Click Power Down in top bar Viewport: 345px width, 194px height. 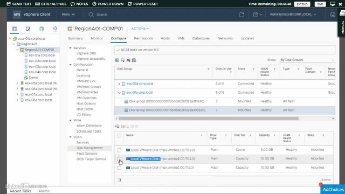tap(108, 4)
